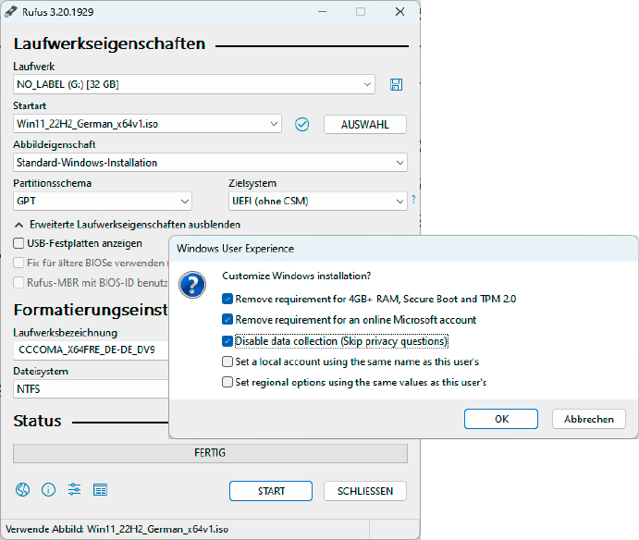
Task: Click status text Verwende Abbild Win11_22H2
Action: pyautogui.click(x=117, y=529)
